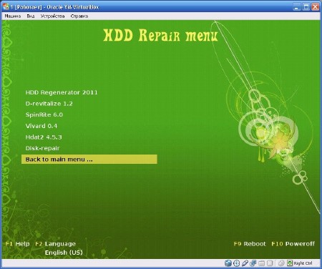The height and width of the screenshot is (269, 322).
Task: Open the Вид menu
Action: click(31, 16)
